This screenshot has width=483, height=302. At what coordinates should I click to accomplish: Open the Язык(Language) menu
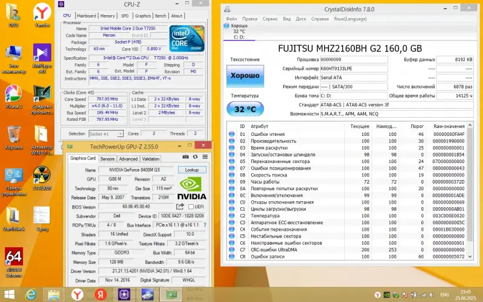[350, 19]
